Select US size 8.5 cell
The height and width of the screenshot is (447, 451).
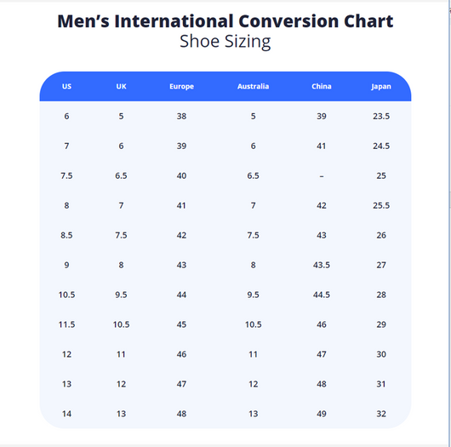click(66, 236)
